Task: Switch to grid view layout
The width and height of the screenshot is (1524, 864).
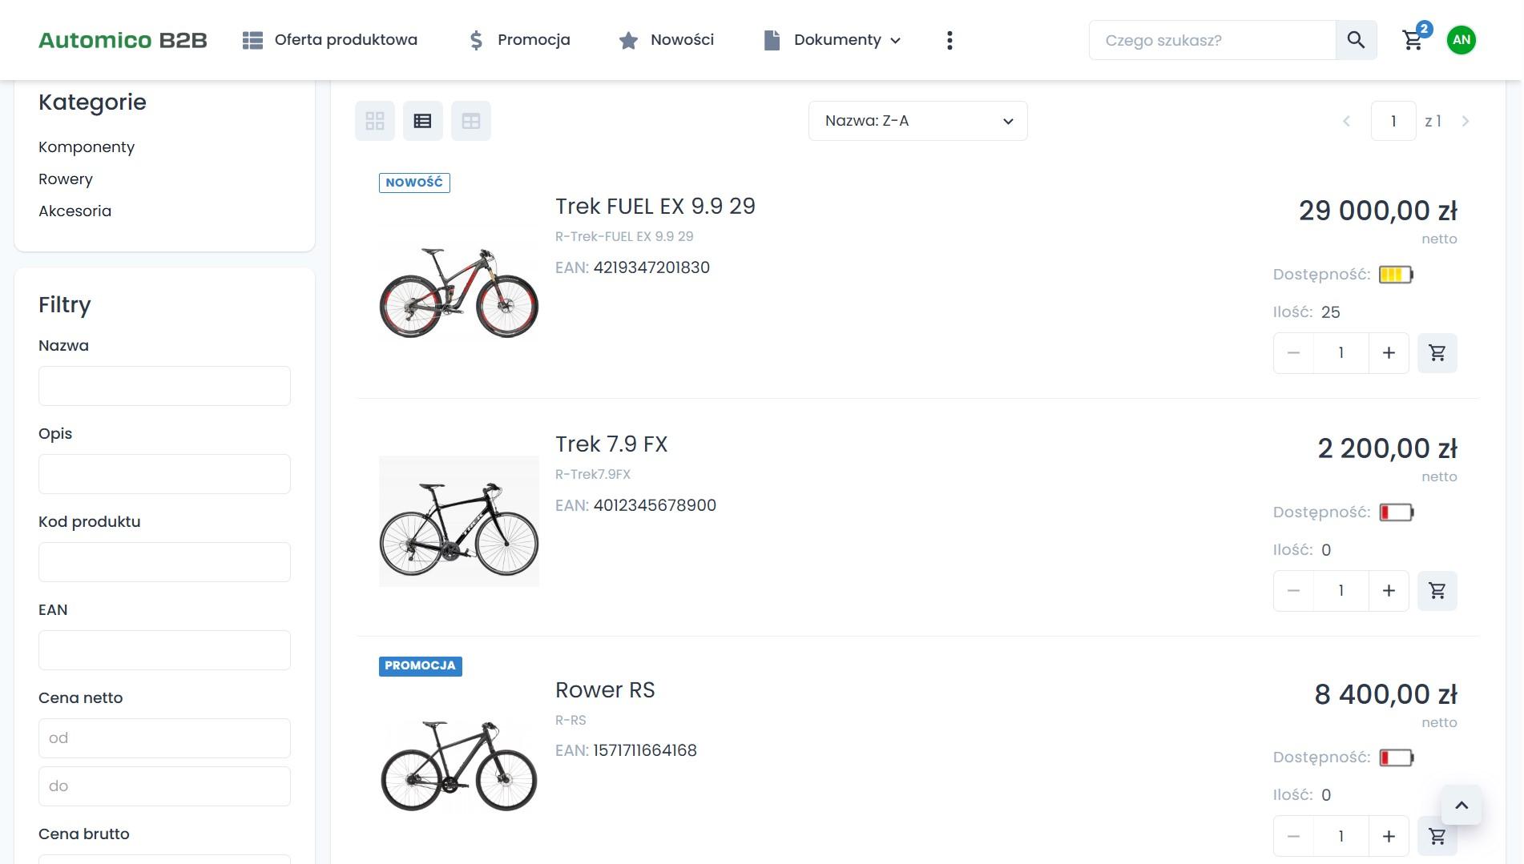Action: 375,121
